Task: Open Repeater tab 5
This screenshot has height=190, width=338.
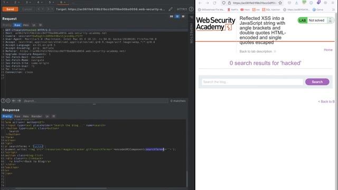Action: (x=51, y=2)
